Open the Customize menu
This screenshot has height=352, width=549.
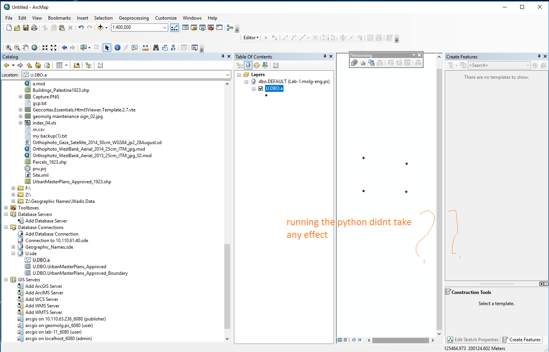click(x=166, y=18)
